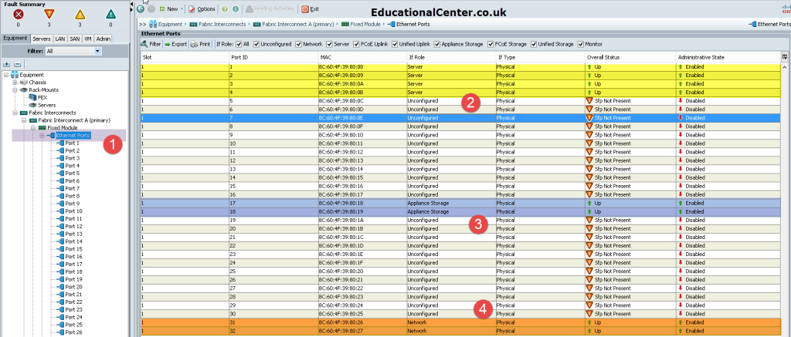791x337 pixels.
Task: Open the green Help question-mark icon
Action: [225, 9]
